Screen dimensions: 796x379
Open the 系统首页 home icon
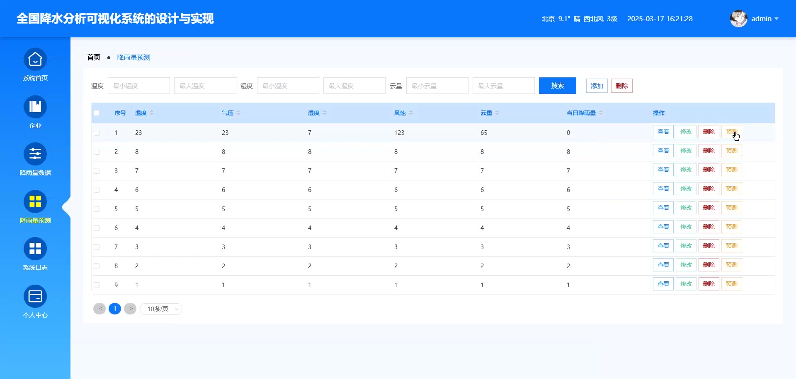click(x=35, y=60)
